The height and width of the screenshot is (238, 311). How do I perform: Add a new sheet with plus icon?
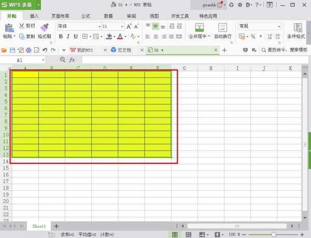tap(56, 227)
